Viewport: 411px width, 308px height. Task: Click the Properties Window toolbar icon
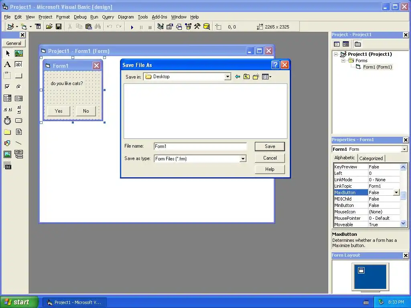pos(170,27)
